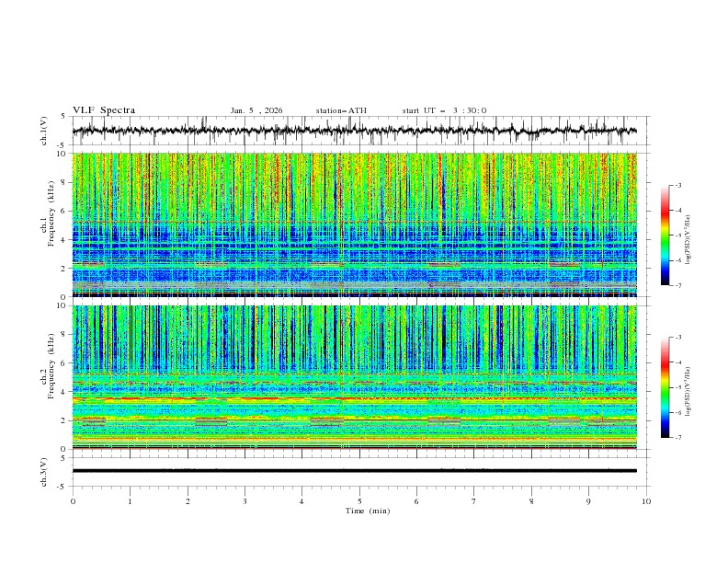728x563 pixels.
Task: Click ch.2 'log(PSD)(V²/Hz)' colorbar label
Action: [688, 391]
